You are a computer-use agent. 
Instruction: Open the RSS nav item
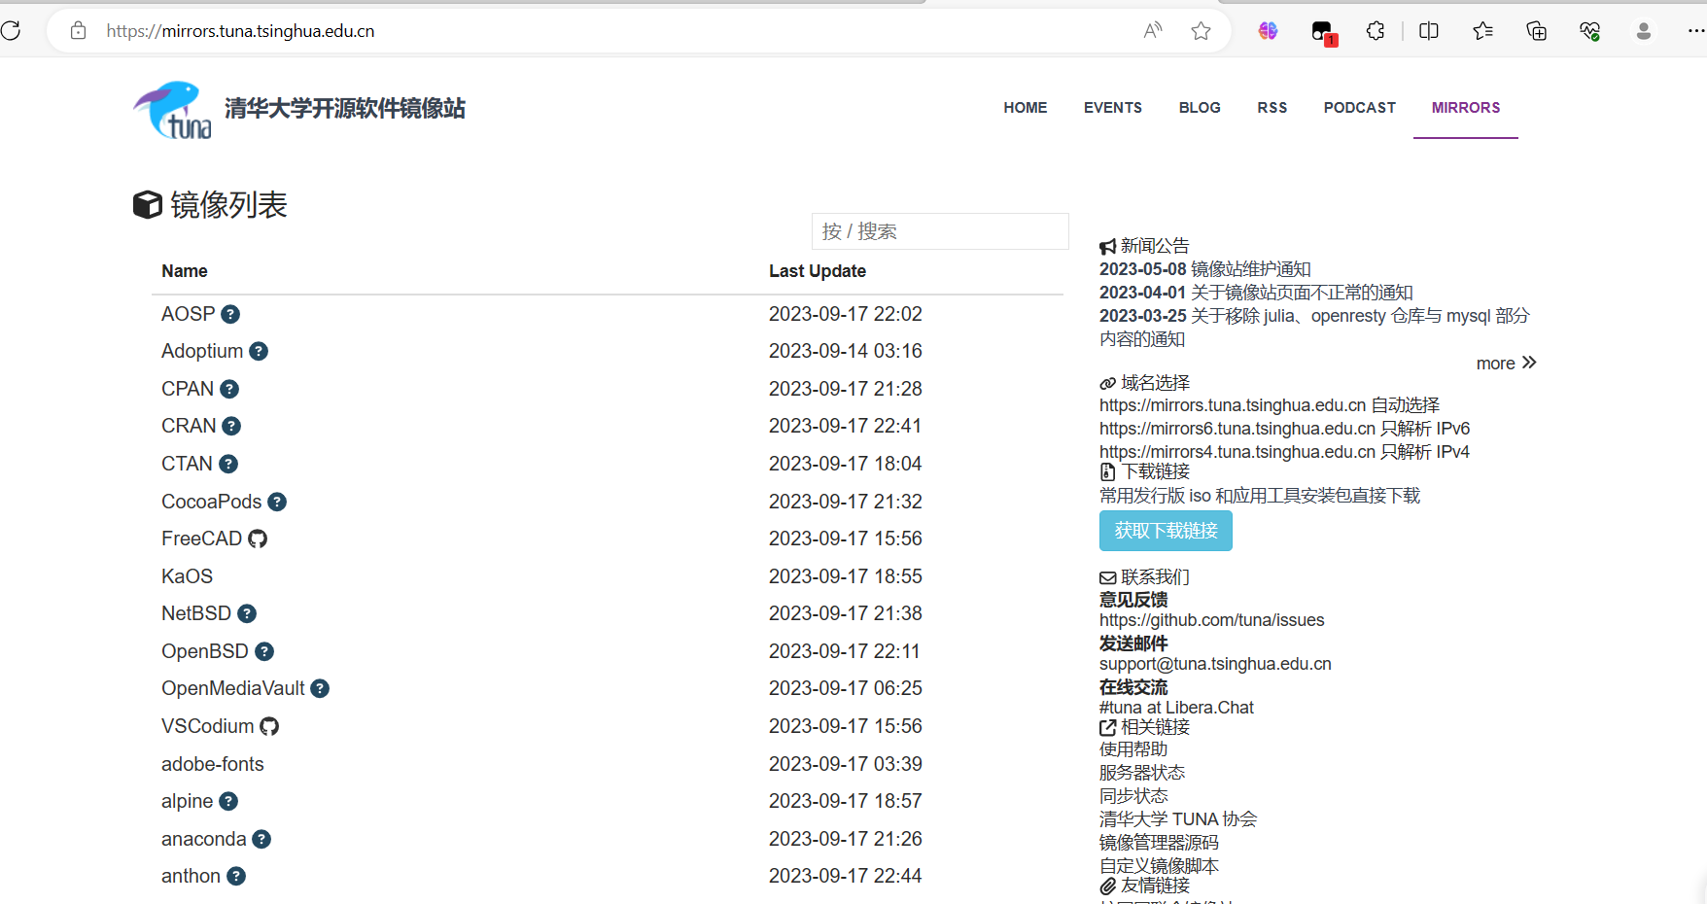(1272, 108)
